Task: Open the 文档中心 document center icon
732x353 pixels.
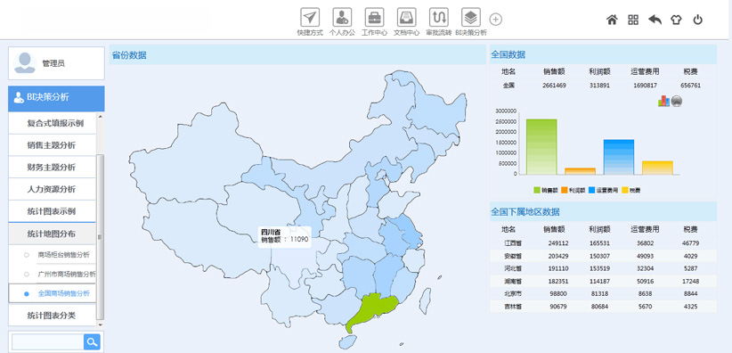Action: click(x=407, y=17)
